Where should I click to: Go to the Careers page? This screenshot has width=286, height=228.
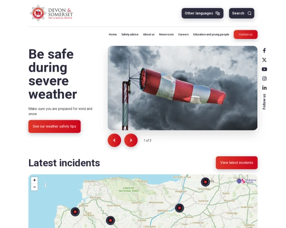tap(184, 34)
